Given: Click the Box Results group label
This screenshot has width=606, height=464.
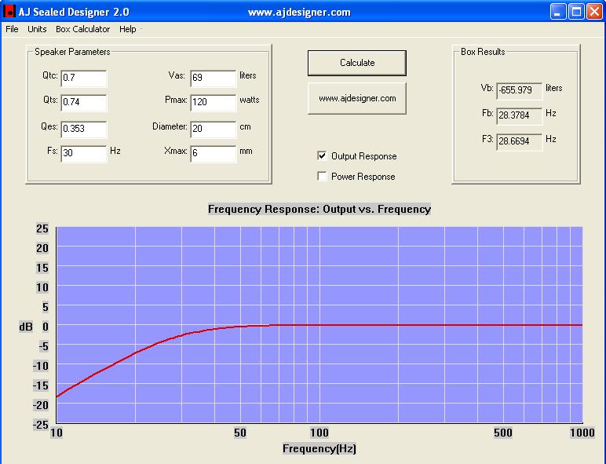Looking at the screenshot, I should 483,52.
